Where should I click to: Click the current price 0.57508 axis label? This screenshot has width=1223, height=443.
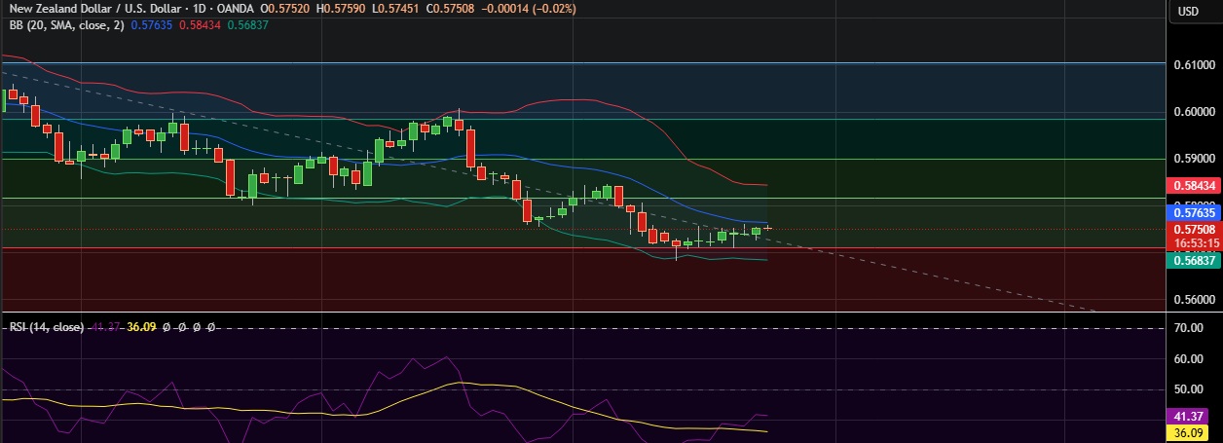pos(1192,231)
